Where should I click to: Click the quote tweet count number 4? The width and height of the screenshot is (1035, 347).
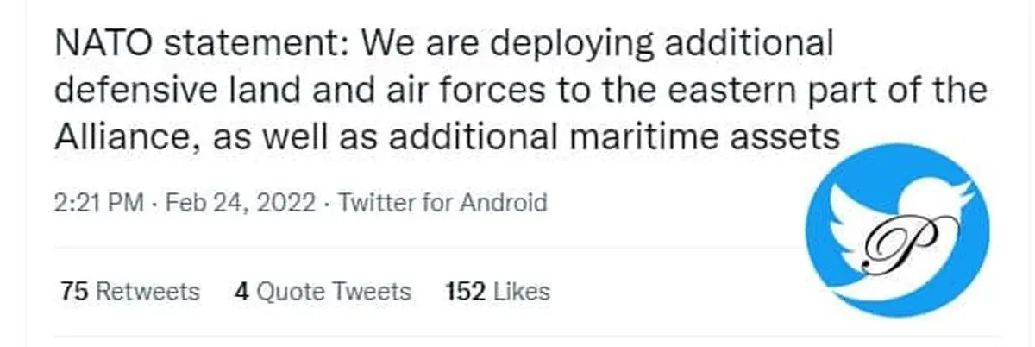241,291
